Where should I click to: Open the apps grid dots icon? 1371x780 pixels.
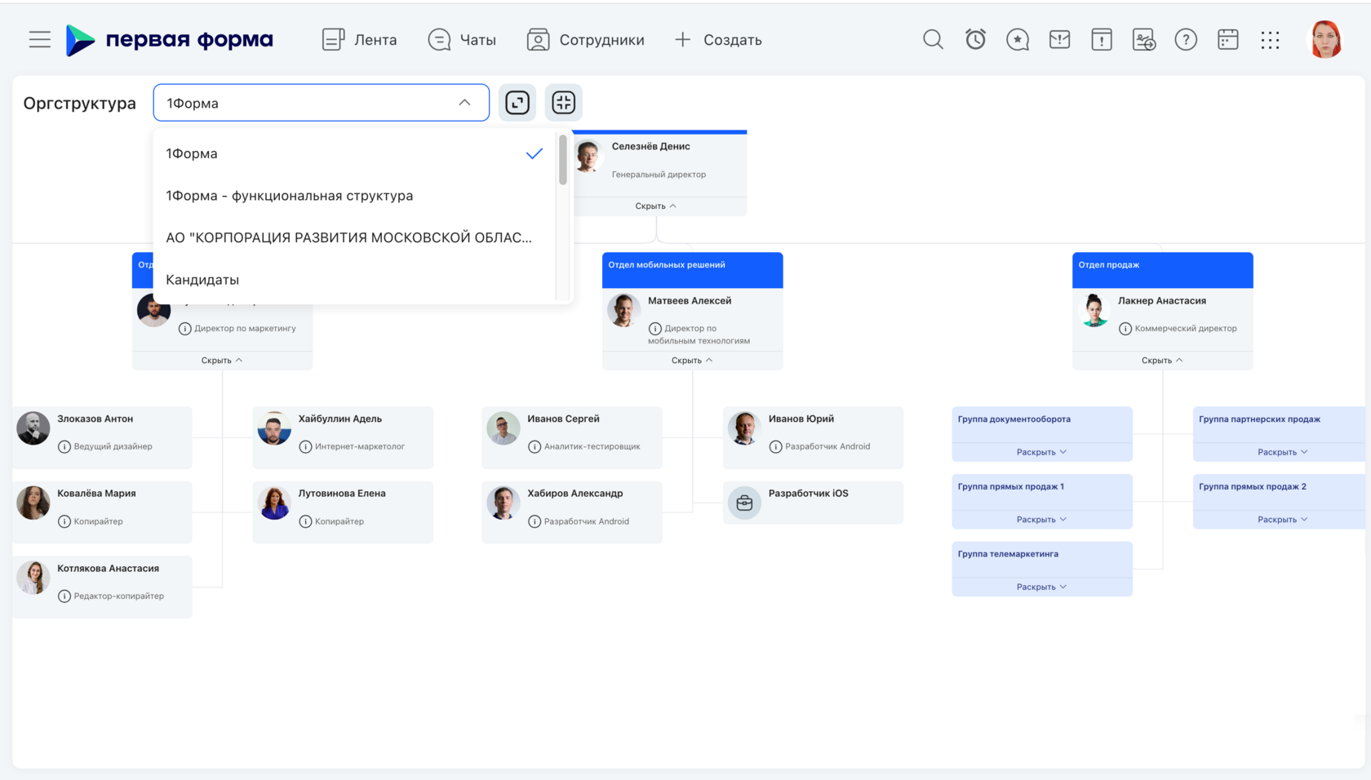(x=1270, y=39)
